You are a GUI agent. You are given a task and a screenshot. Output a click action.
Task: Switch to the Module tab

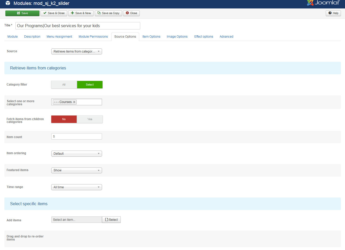click(x=13, y=37)
